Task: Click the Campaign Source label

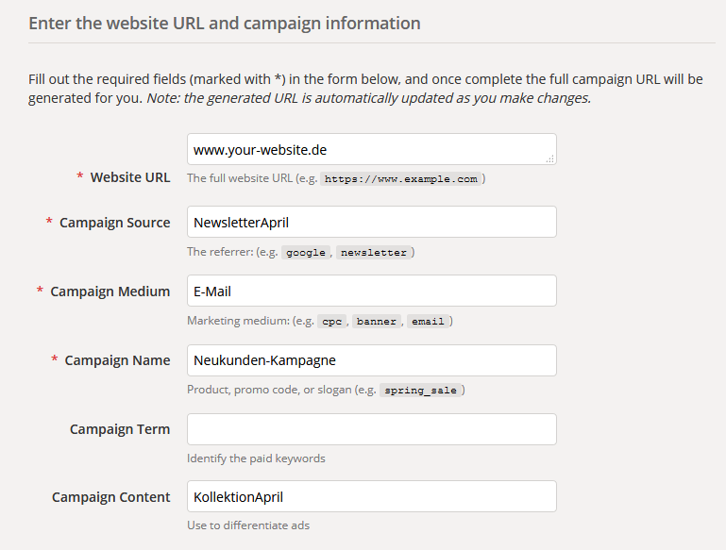Action: pos(114,223)
